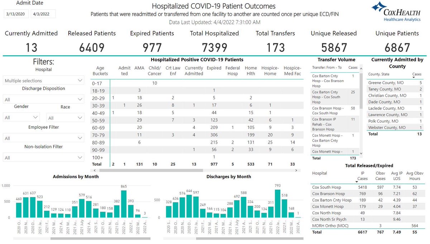Select the 646 discharges bar
This screenshot has height=244, width=430.
pyautogui.click(x=190, y=207)
